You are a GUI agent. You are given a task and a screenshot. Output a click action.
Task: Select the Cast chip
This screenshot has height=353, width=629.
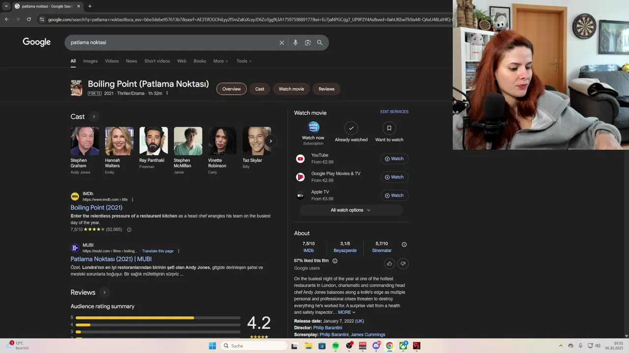pos(259,89)
